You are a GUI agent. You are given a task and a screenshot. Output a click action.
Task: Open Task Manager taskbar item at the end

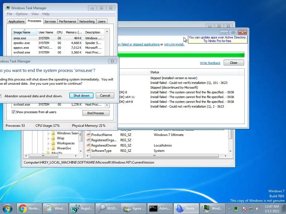point(212,208)
